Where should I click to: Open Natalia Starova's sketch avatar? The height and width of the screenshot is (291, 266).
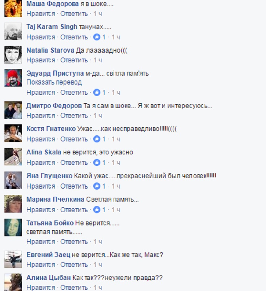pos(13,54)
